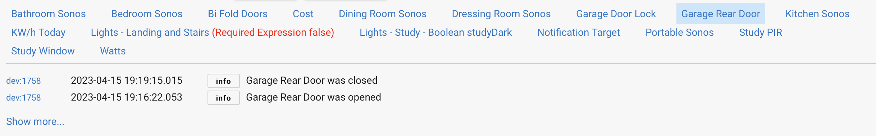This screenshot has height=136, width=876.
Task: Select Dressing Room Sonos filter
Action: (x=501, y=14)
